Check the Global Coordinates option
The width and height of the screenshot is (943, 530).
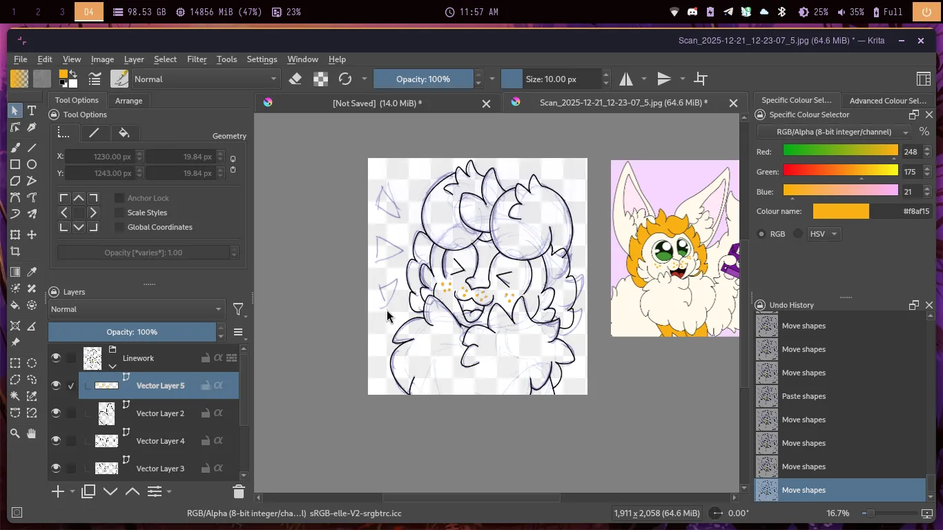119,227
